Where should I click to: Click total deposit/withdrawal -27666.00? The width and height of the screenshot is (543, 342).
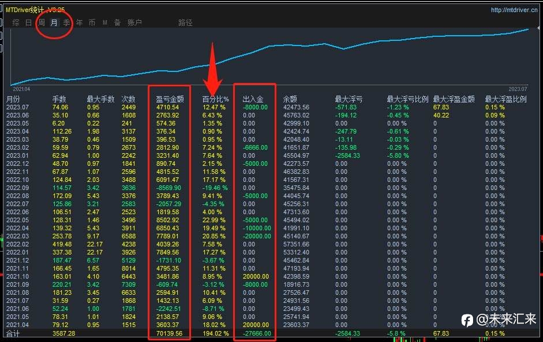coord(257,334)
